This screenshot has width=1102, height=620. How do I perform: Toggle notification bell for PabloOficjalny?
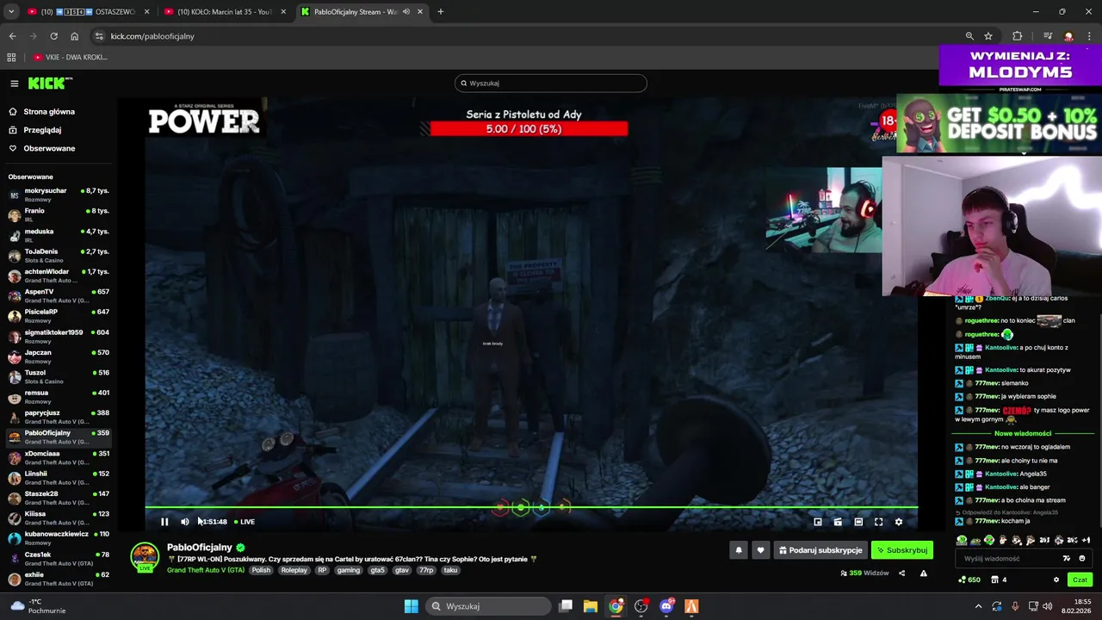point(739,550)
